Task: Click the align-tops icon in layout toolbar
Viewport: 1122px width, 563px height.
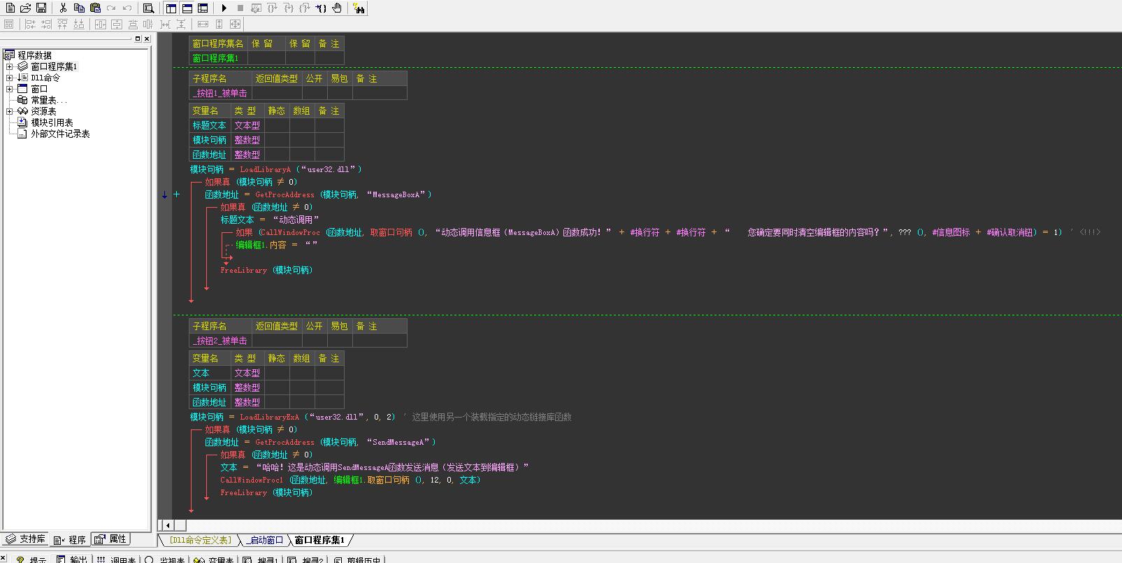Action: point(62,24)
